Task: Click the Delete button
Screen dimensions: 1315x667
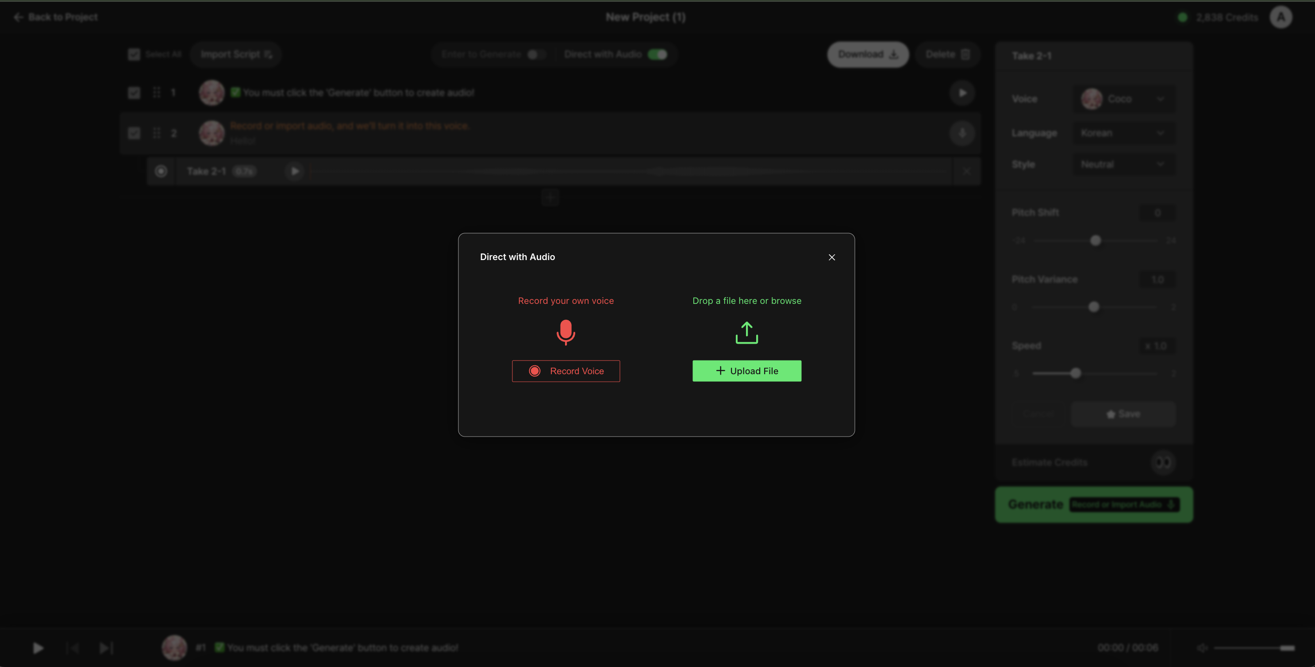Action: click(x=947, y=54)
